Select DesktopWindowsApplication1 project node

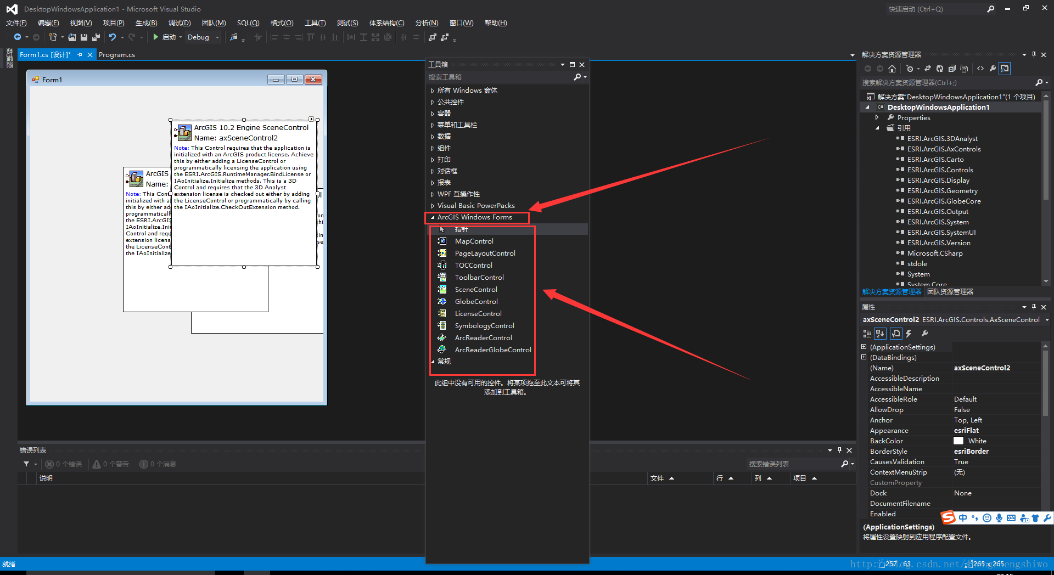click(938, 108)
